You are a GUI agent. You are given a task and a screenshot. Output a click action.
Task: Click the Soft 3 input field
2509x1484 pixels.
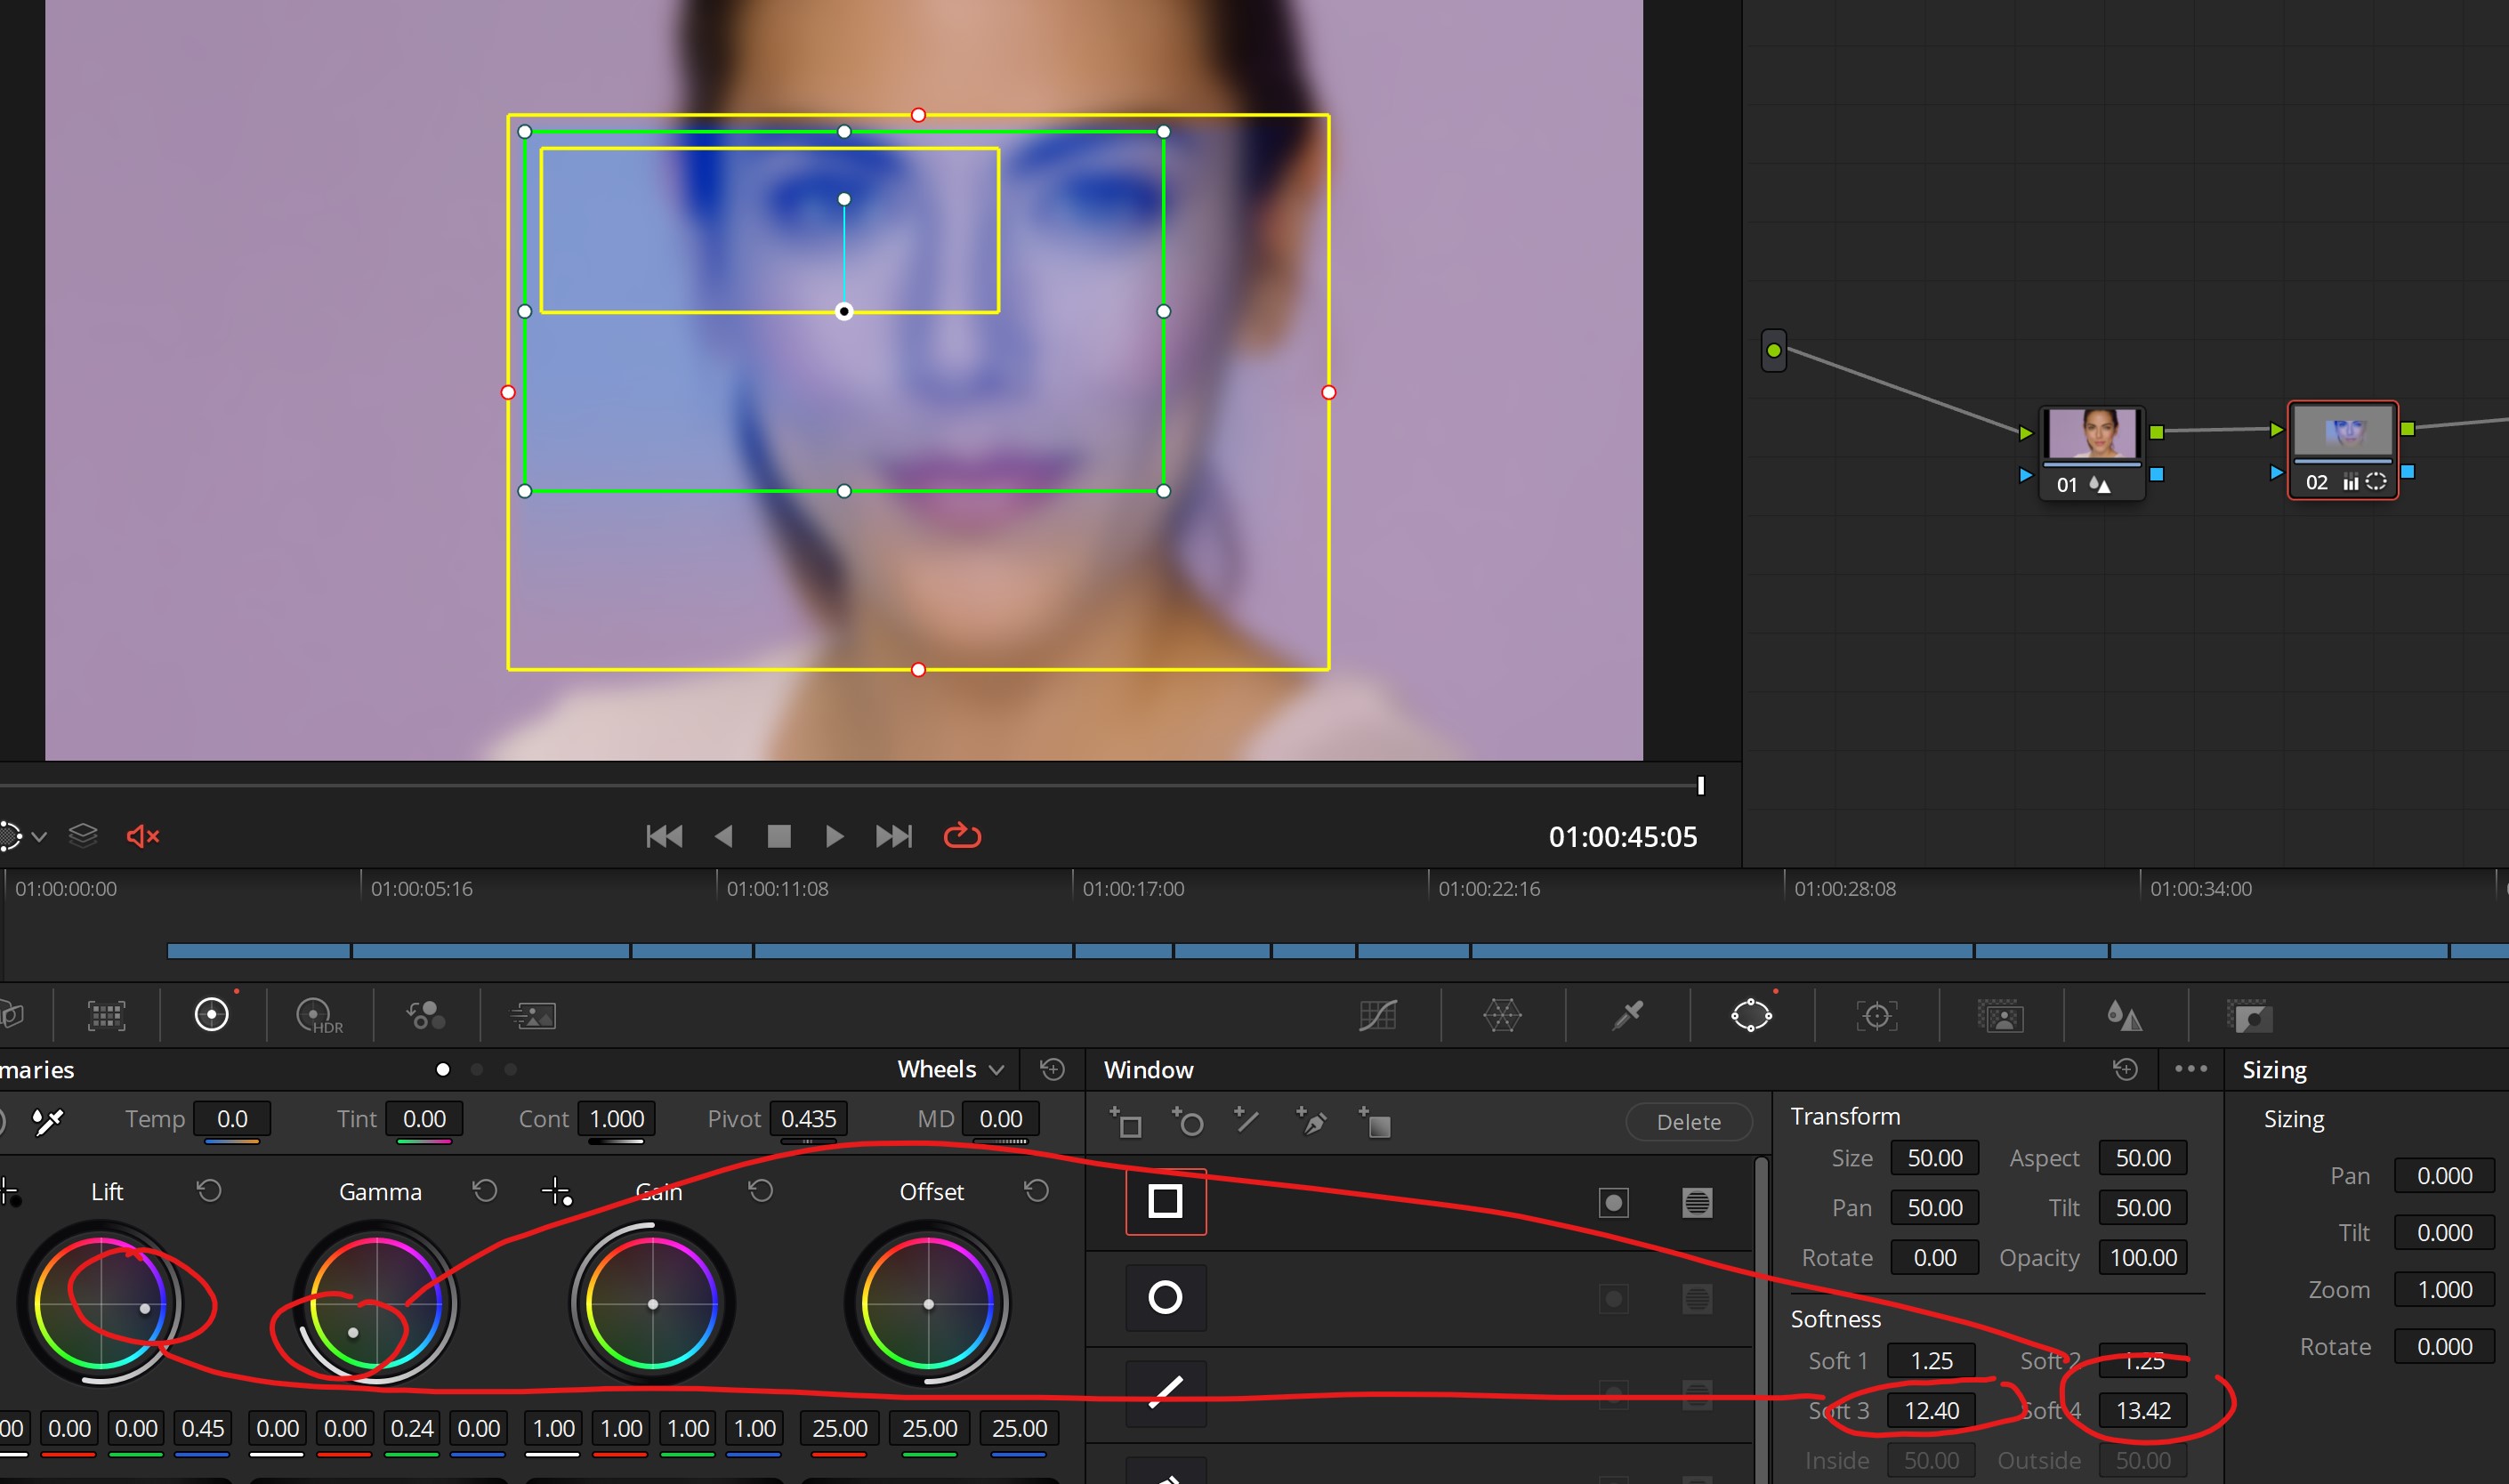pos(1932,1408)
